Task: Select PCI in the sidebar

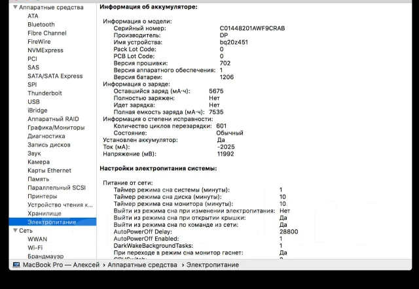Action: click(x=32, y=59)
